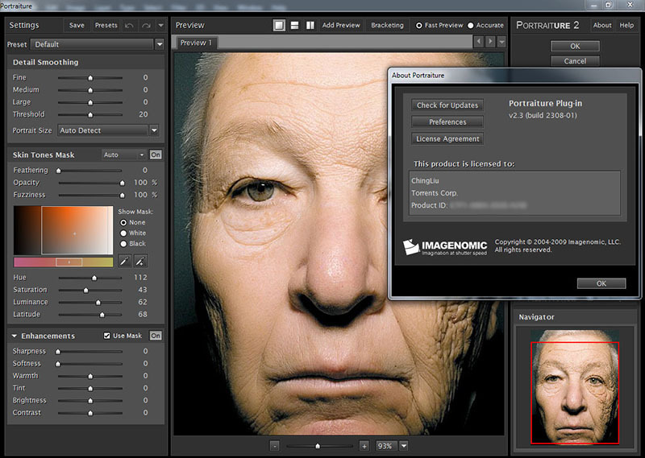Click the hue range color strip
The image size is (645, 458).
point(64,262)
